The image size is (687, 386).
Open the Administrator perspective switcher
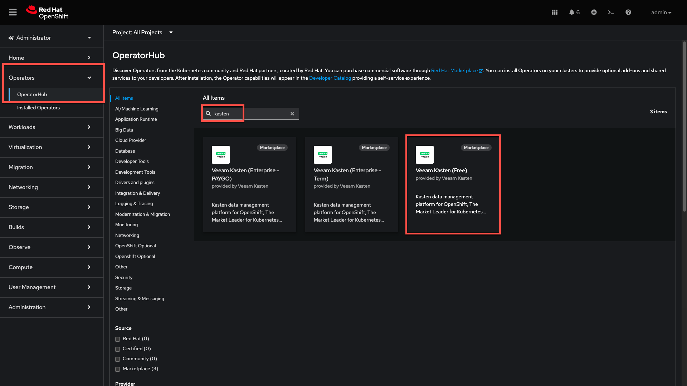52,38
